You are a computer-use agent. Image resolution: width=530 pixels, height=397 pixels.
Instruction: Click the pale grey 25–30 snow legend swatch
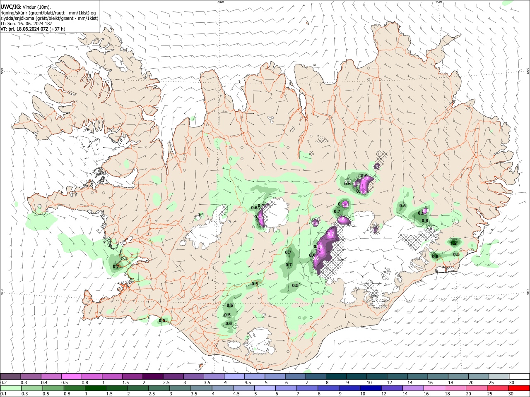[499, 376]
